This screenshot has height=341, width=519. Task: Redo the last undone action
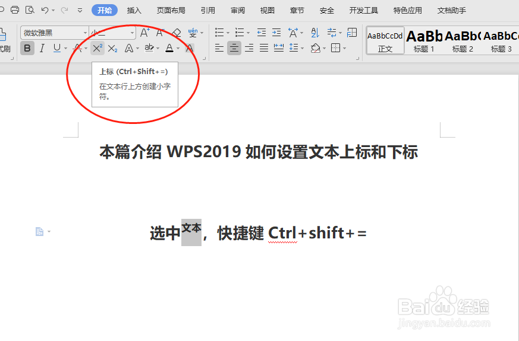[x=65, y=10]
